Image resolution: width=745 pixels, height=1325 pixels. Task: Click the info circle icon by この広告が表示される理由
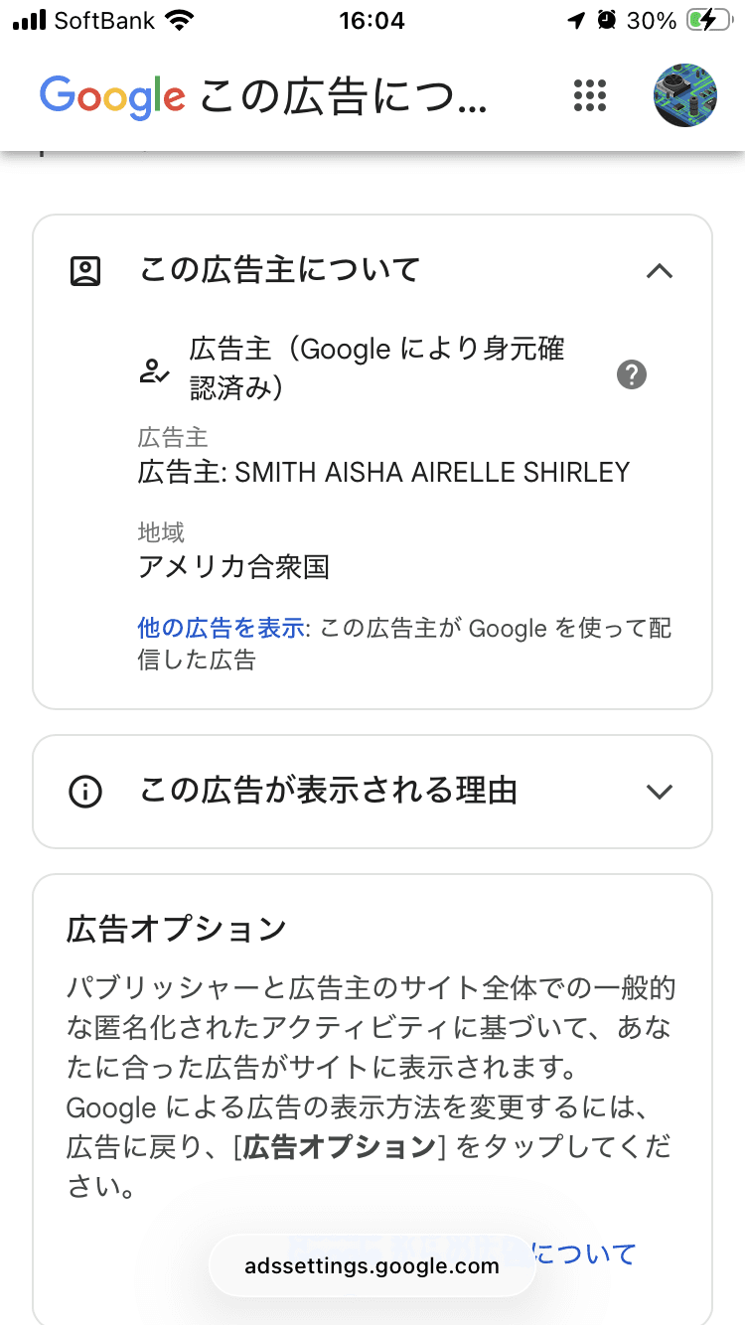(85, 792)
